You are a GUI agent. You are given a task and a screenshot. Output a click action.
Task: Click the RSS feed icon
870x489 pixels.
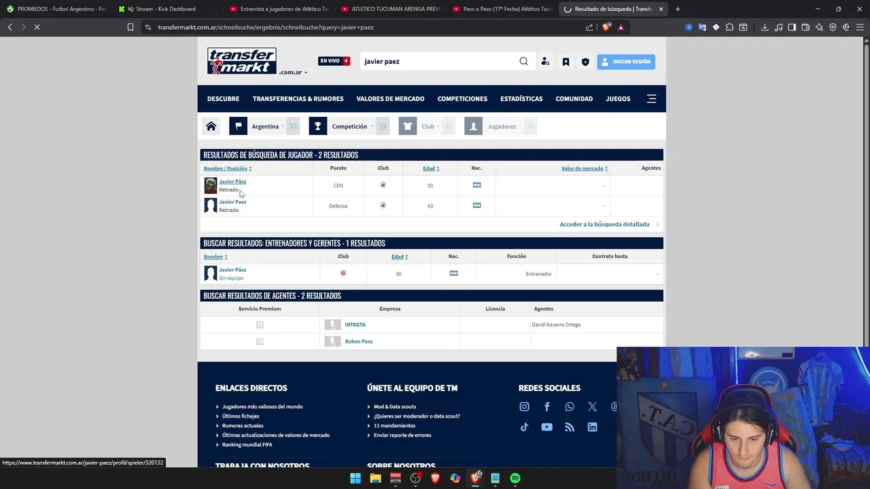(570, 427)
